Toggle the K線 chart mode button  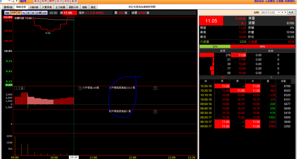coord(7,13)
